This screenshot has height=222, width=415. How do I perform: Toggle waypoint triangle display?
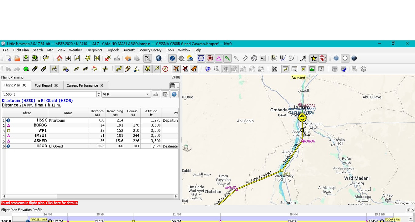[219, 58]
